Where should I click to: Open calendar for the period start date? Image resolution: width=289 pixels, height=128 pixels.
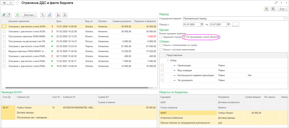[x=202, y=25]
